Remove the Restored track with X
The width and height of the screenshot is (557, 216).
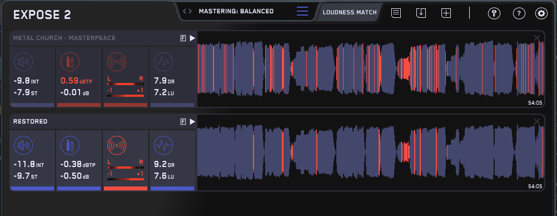[x=537, y=122]
